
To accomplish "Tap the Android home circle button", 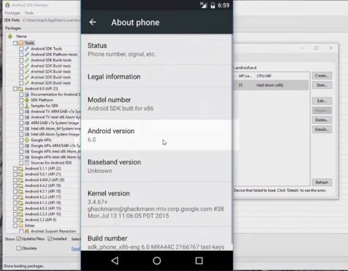I will (157, 261).
